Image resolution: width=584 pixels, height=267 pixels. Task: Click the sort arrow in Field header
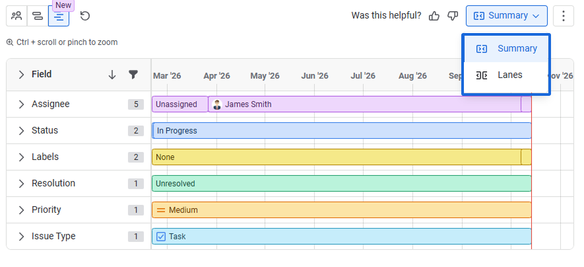(112, 75)
